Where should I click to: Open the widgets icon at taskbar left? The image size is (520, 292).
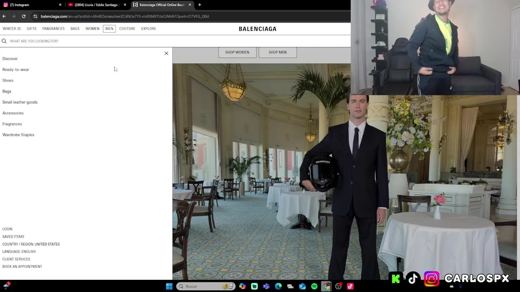(x=6, y=286)
